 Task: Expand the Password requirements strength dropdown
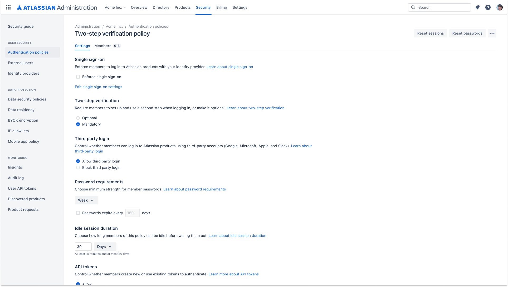[86, 200]
